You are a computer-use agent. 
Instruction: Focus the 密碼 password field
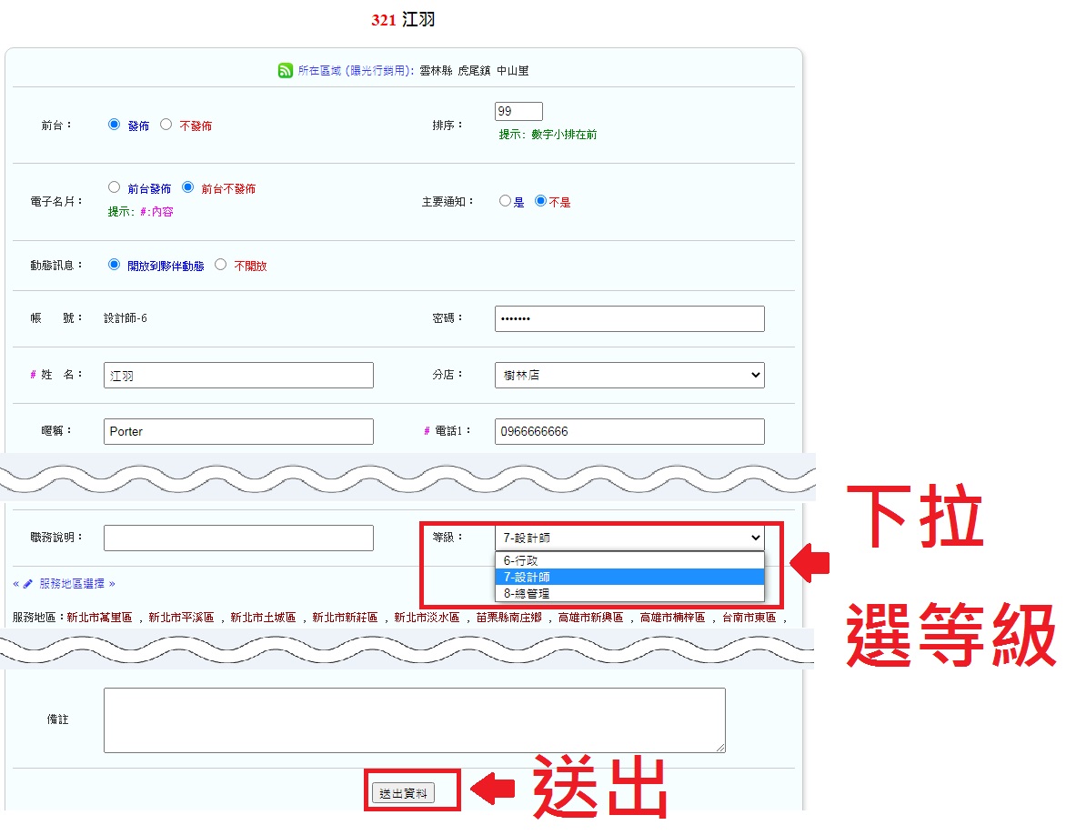[x=629, y=319]
